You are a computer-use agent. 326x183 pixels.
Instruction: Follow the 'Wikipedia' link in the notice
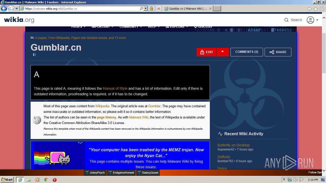pyautogui.click(x=102, y=106)
